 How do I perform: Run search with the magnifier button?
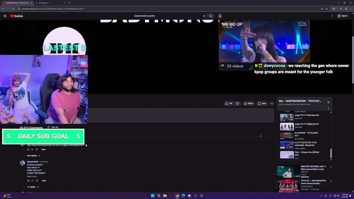point(211,16)
